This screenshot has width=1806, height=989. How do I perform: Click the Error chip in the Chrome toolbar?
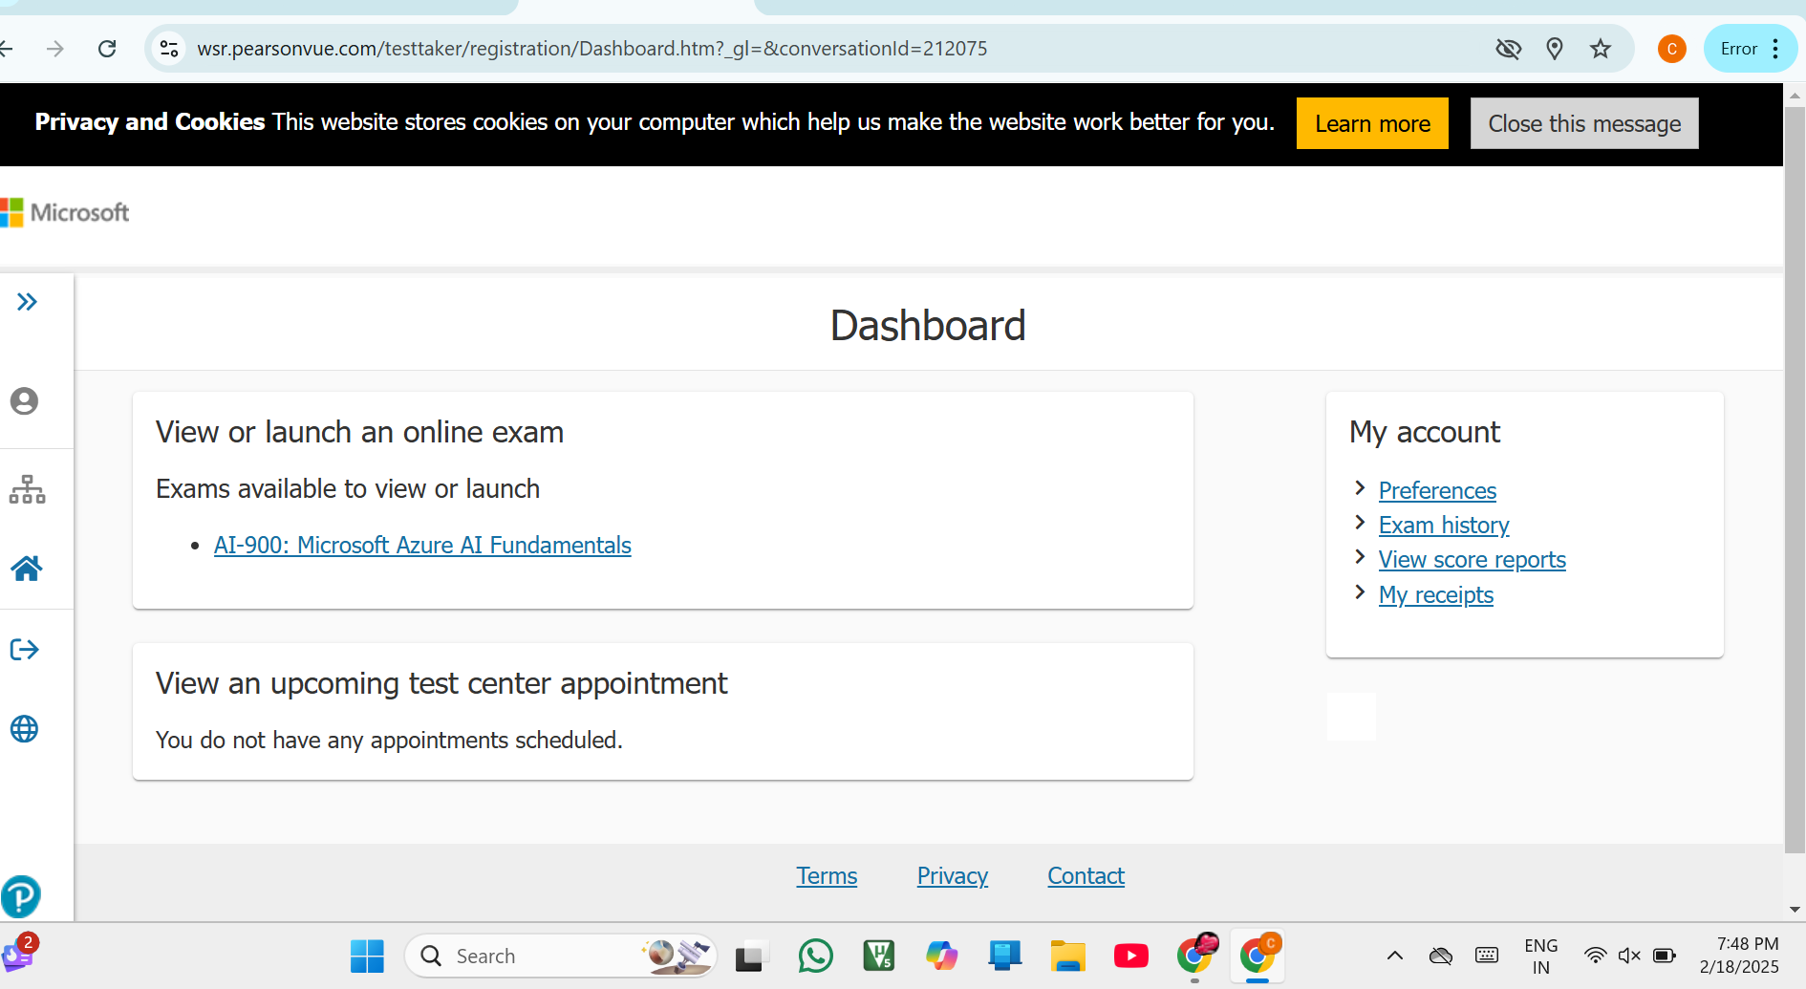(1739, 49)
